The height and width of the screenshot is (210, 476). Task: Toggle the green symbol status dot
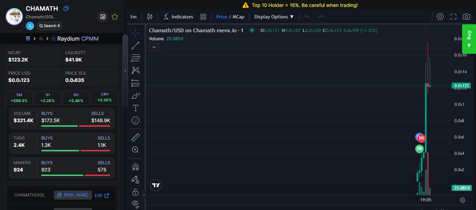click(251, 30)
